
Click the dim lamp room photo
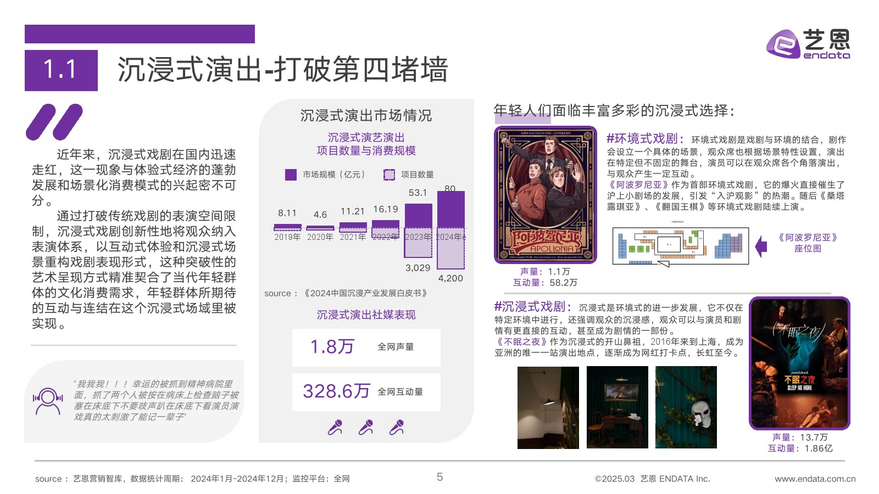pos(548,407)
